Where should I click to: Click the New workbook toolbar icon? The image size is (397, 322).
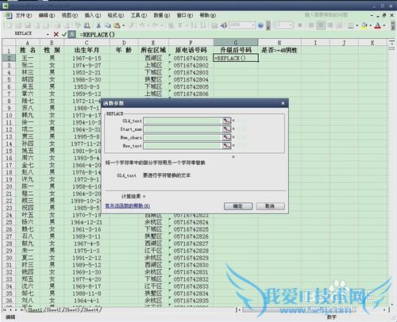(9, 25)
